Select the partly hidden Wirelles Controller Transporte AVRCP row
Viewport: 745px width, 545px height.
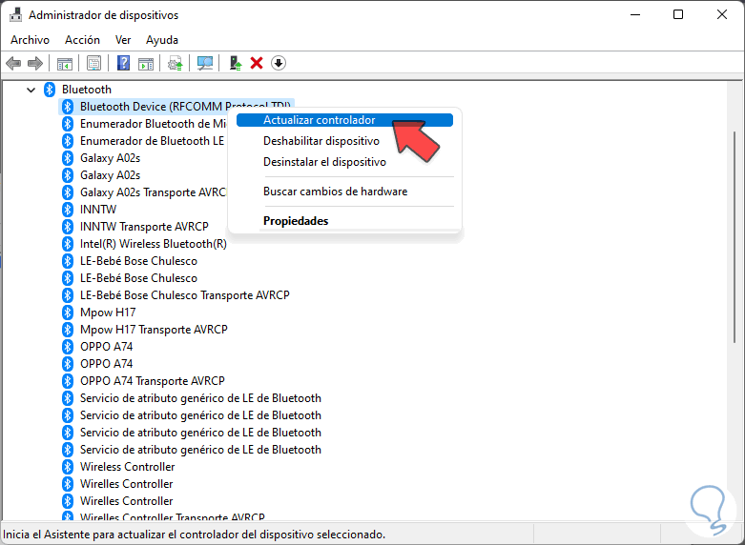coord(172,517)
